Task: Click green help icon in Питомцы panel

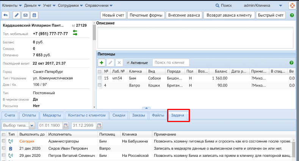Action: point(291,63)
